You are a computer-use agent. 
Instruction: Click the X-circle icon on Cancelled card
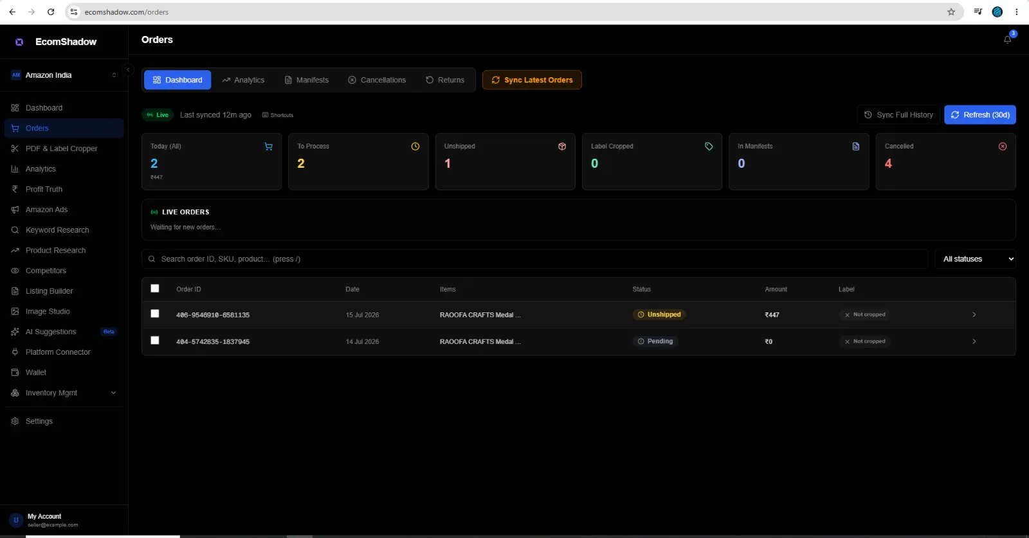tap(1003, 147)
